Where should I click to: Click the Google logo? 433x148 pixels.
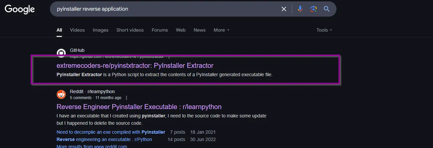coord(20,9)
